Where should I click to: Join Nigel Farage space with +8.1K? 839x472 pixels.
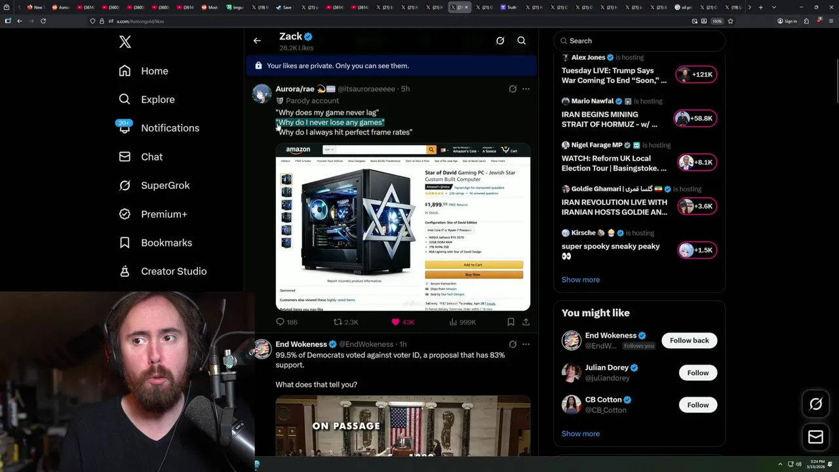tap(697, 162)
